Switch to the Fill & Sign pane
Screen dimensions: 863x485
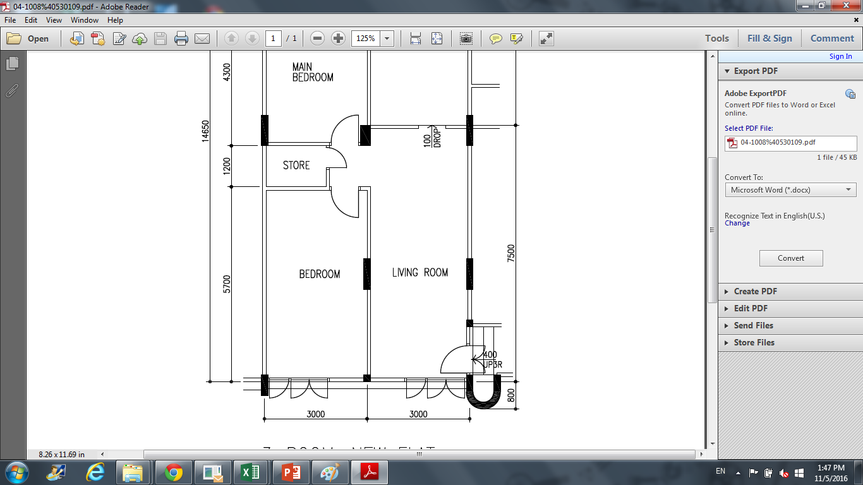769,38
